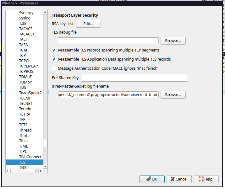Select Syslog in protocol list
Image resolution: width=225 pixels, height=189 pixels.
tap(25, 18)
